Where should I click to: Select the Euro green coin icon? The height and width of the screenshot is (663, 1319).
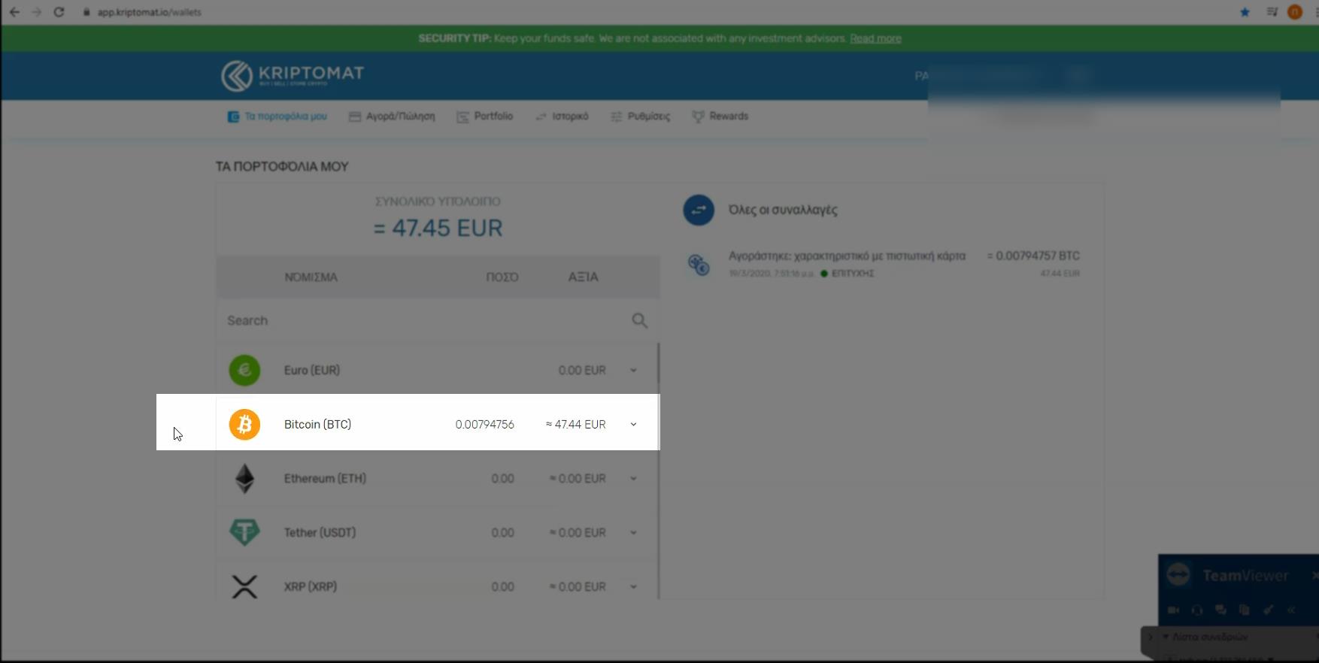[244, 371]
